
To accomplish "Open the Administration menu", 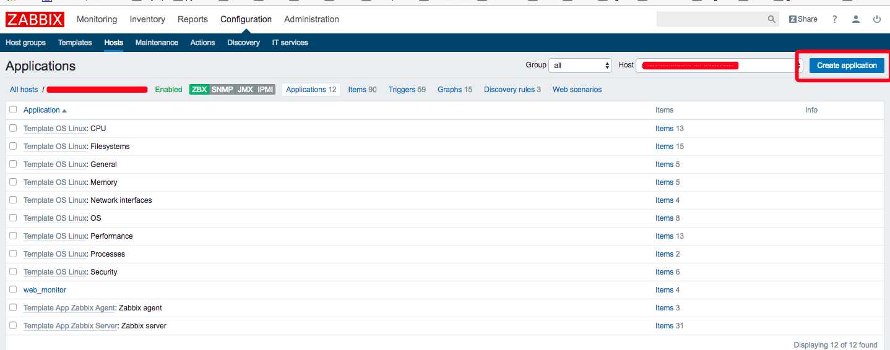I will tap(311, 19).
